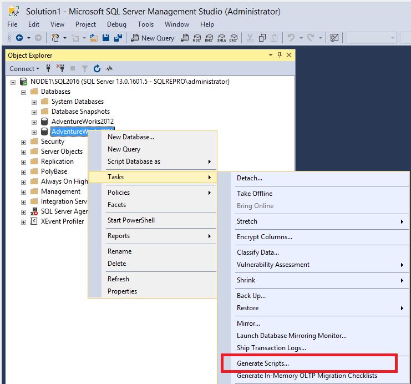The image size is (411, 384).
Task: Click the Database Engine Query icon
Action: [x=185, y=38]
